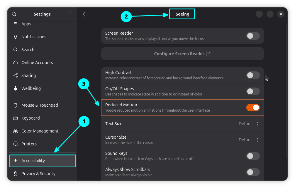Image resolution: width=295 pixels, height=188 pixels.
Task: Click the search magnifier icon in Settings header
Action: coord(14,14)
